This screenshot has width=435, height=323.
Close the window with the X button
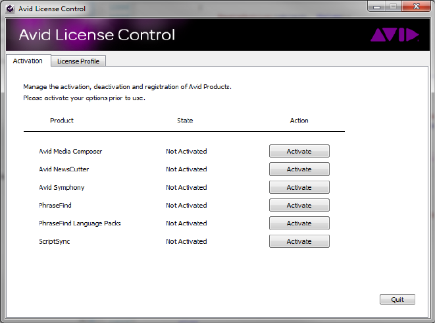416,7
